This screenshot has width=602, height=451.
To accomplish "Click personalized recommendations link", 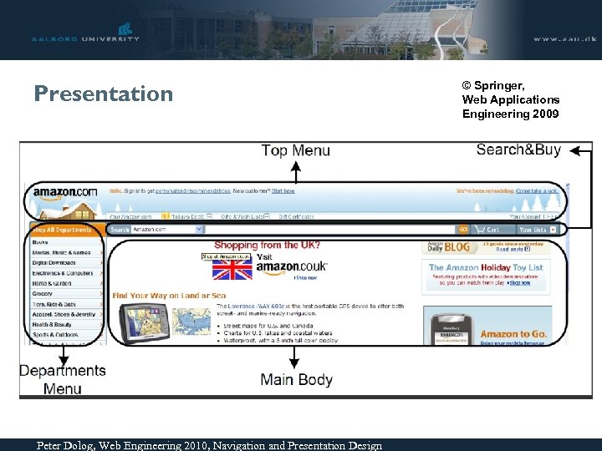I will 193,191.
